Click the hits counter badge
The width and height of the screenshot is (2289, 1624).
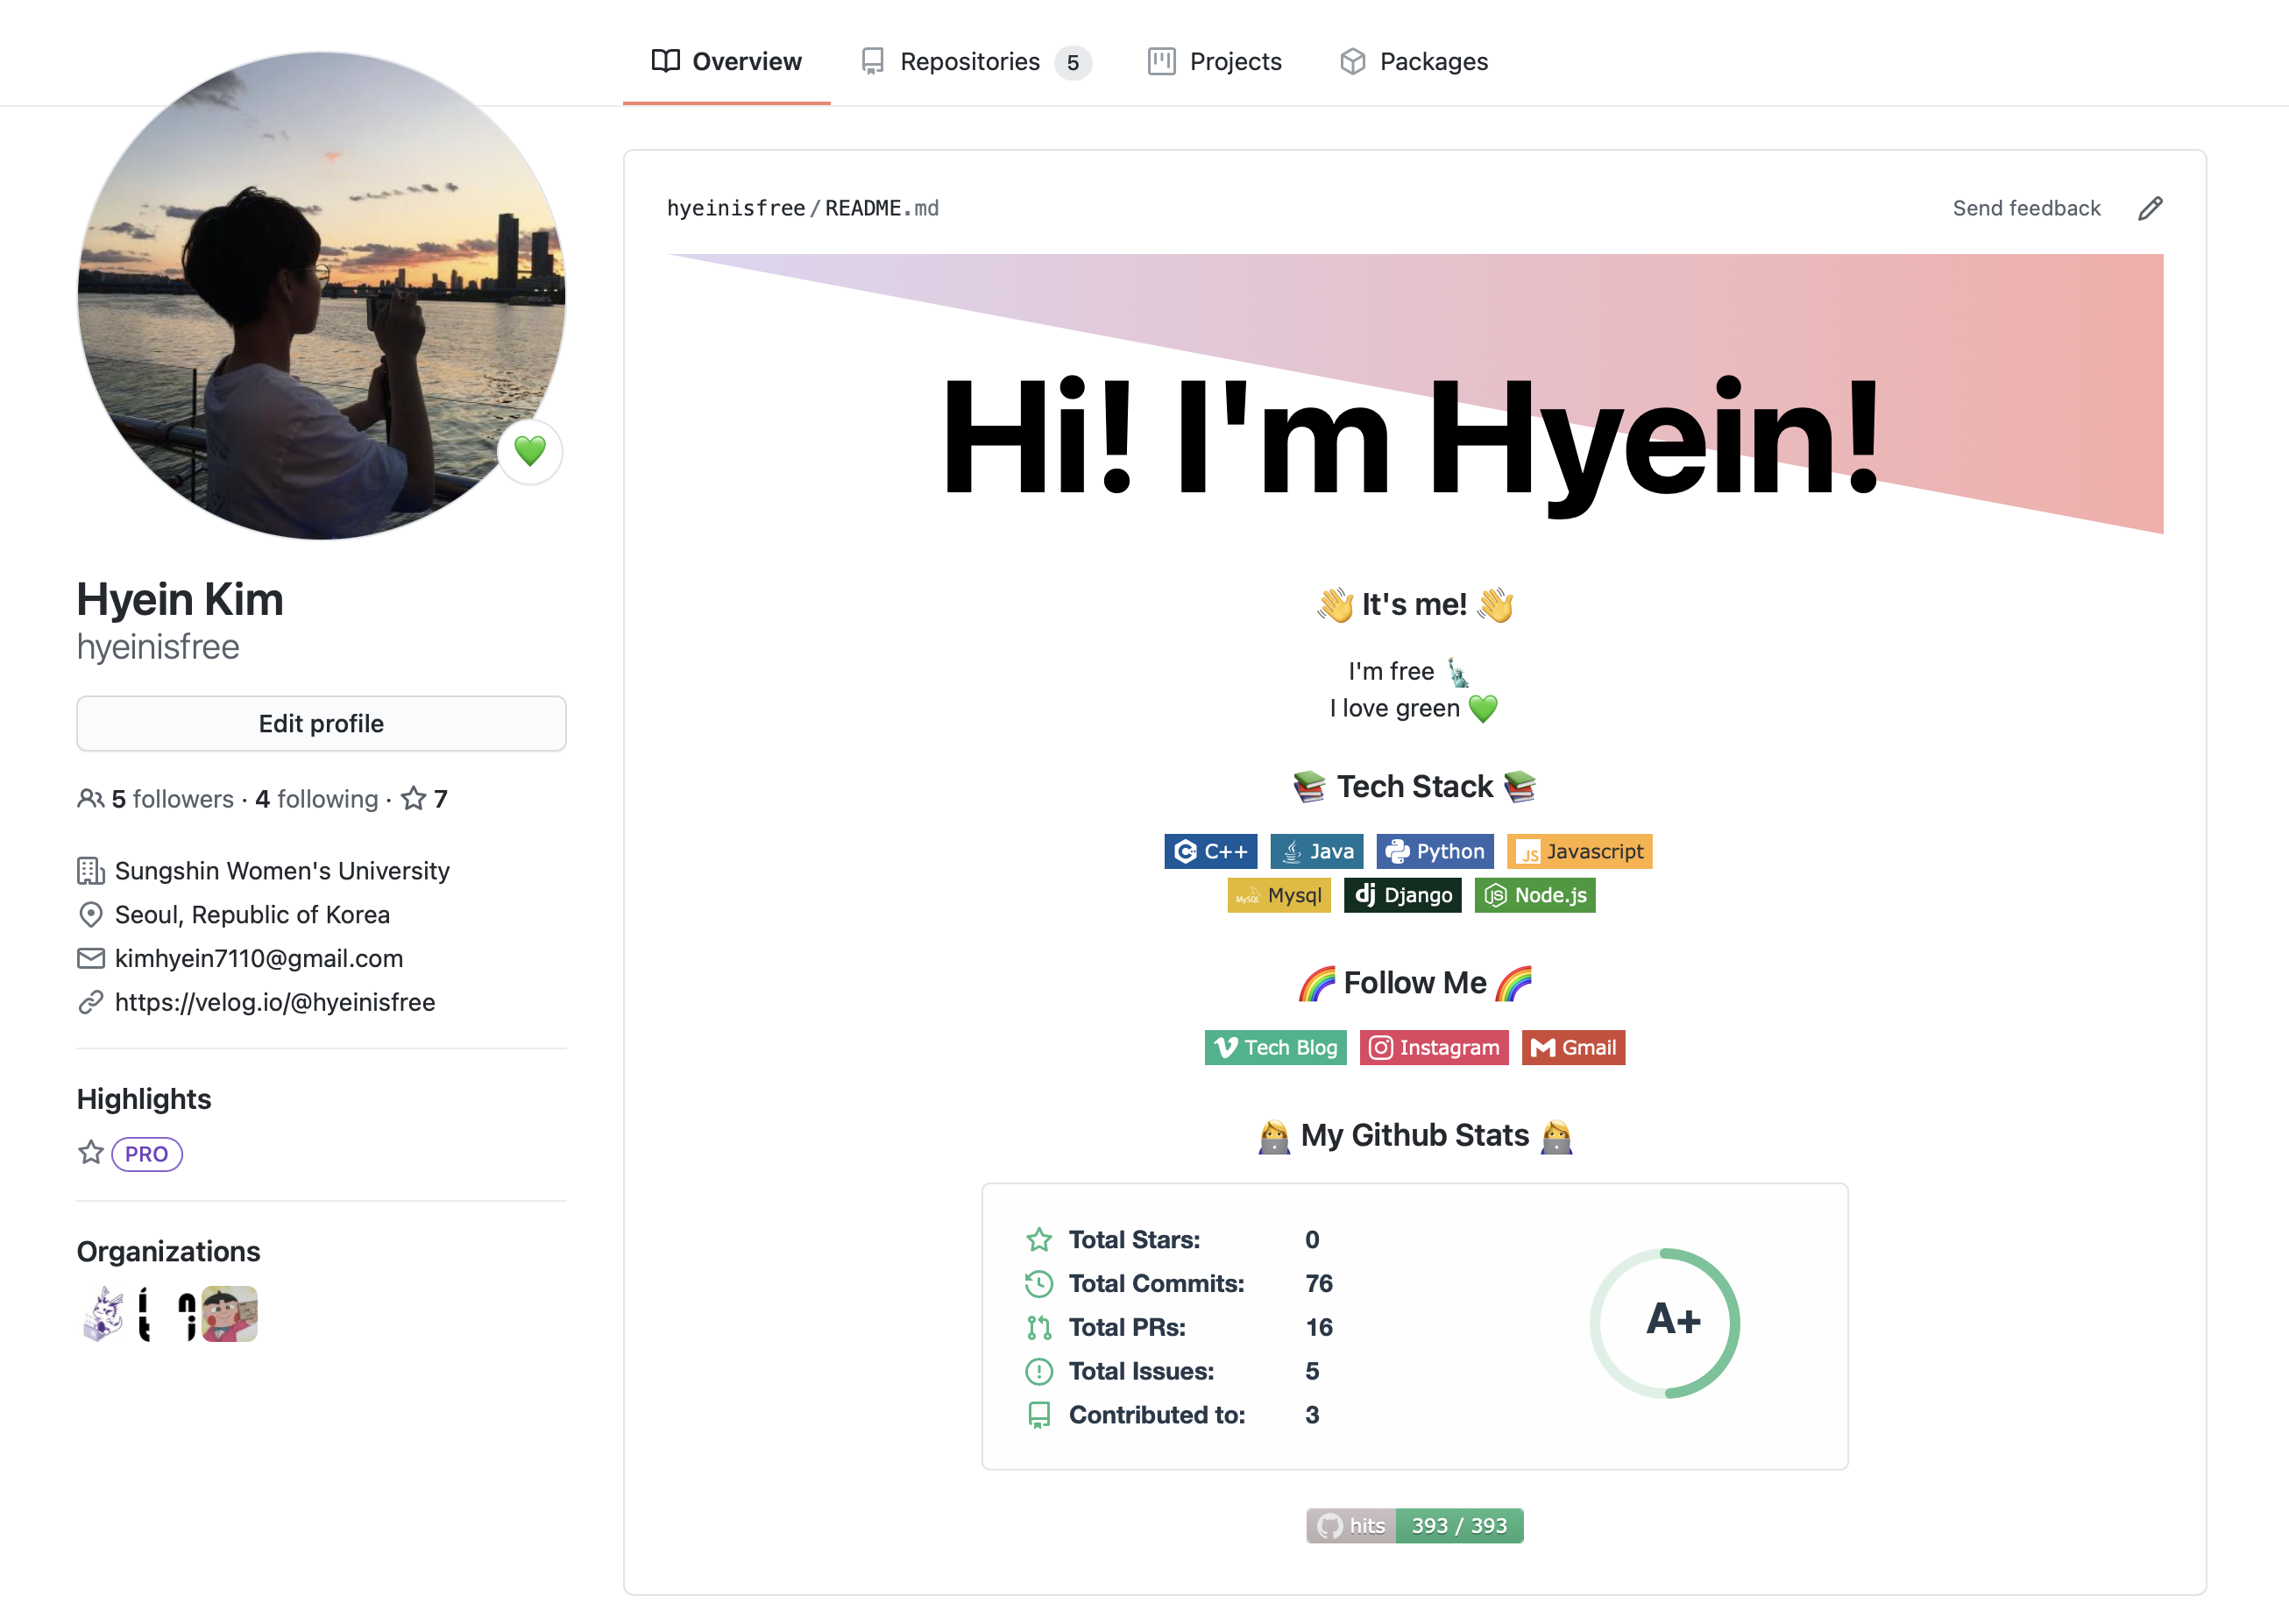point(1414,1525)
